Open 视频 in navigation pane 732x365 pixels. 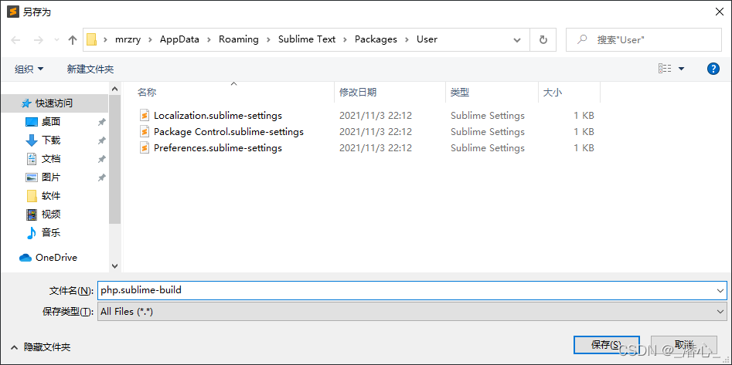pos(51,214)
